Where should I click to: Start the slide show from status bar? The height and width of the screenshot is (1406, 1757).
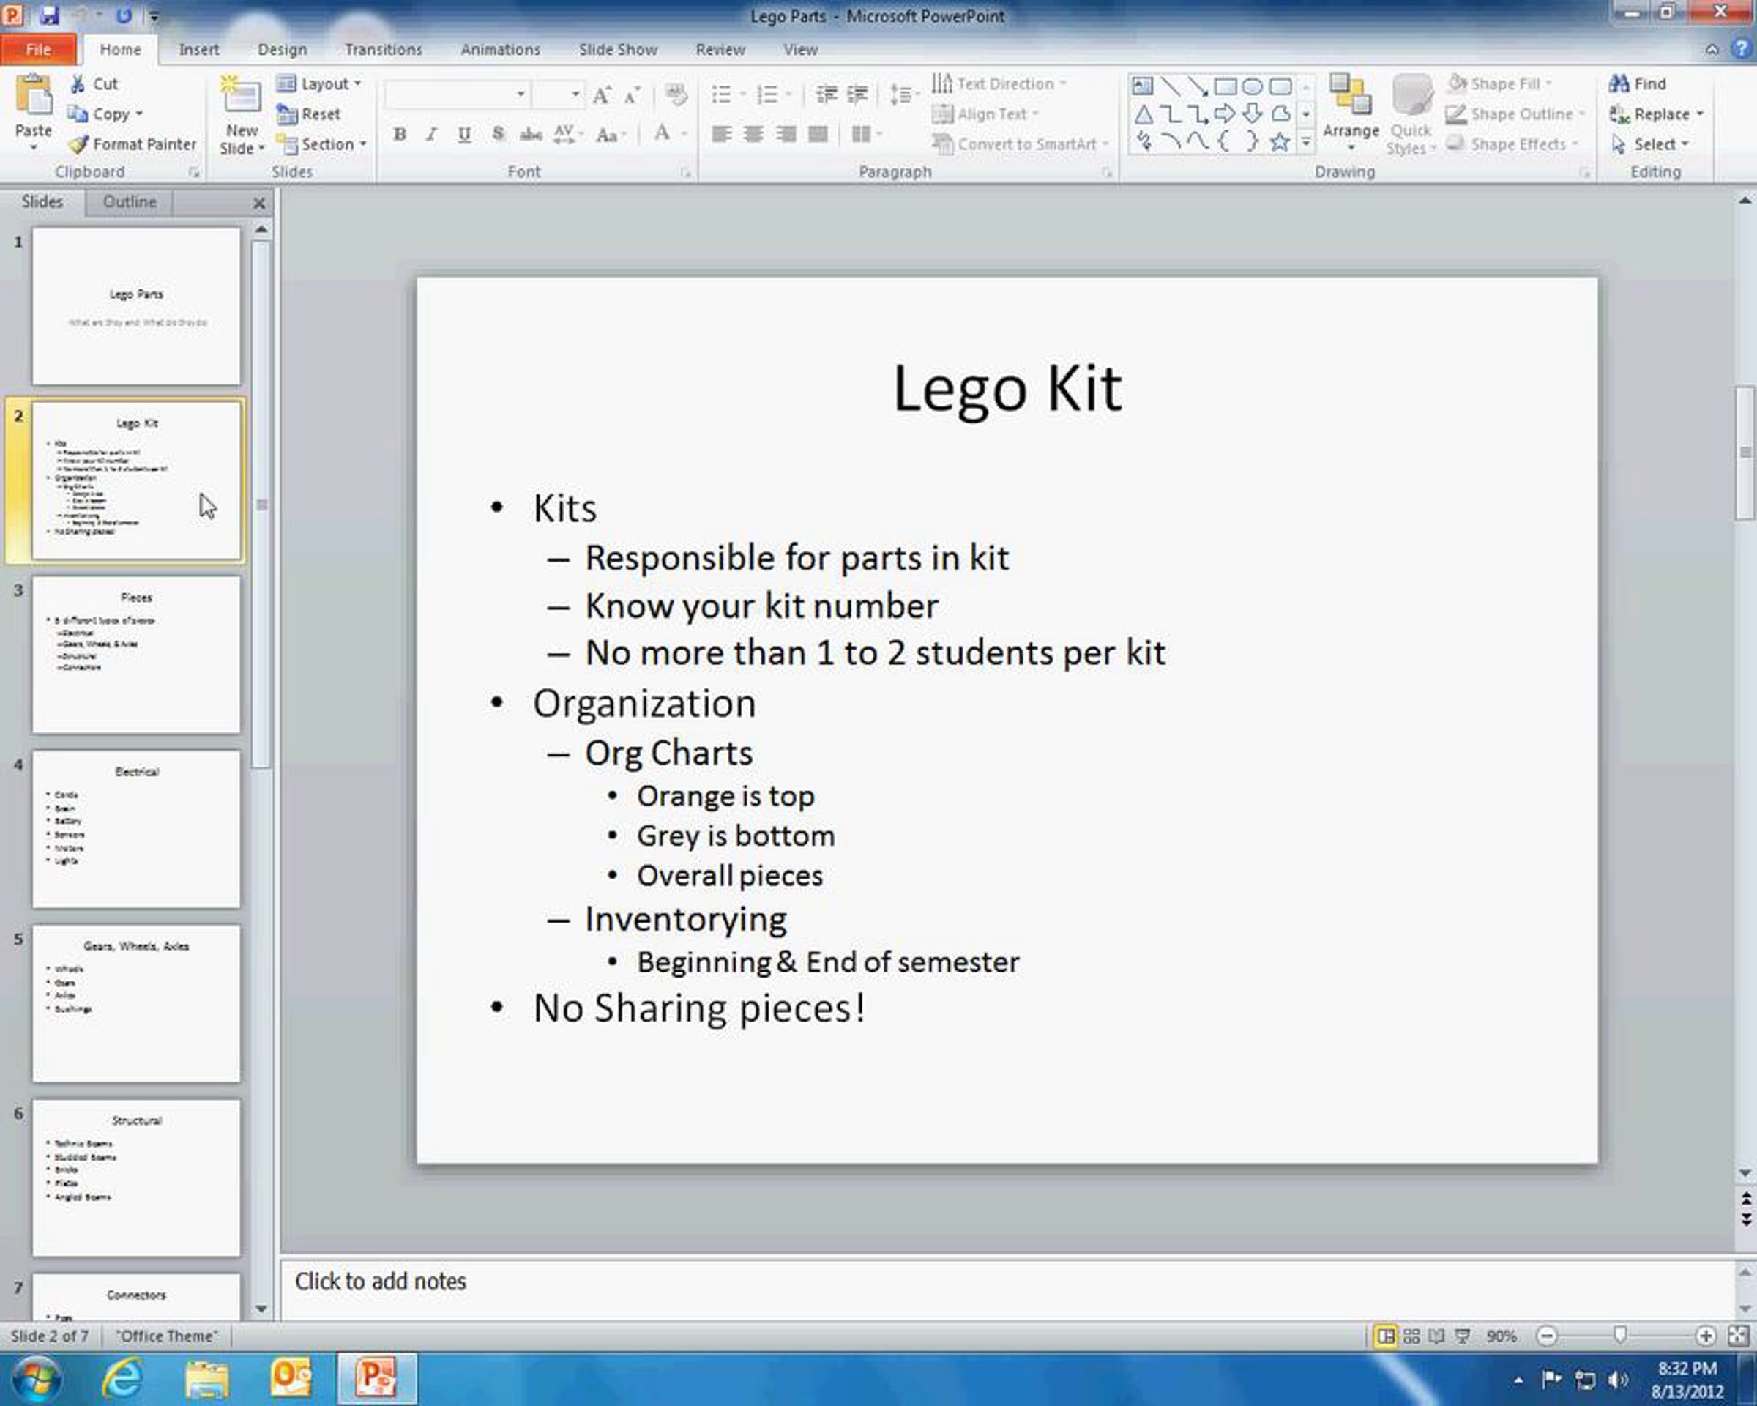pyautogui.click(x=1463, y=1336)
